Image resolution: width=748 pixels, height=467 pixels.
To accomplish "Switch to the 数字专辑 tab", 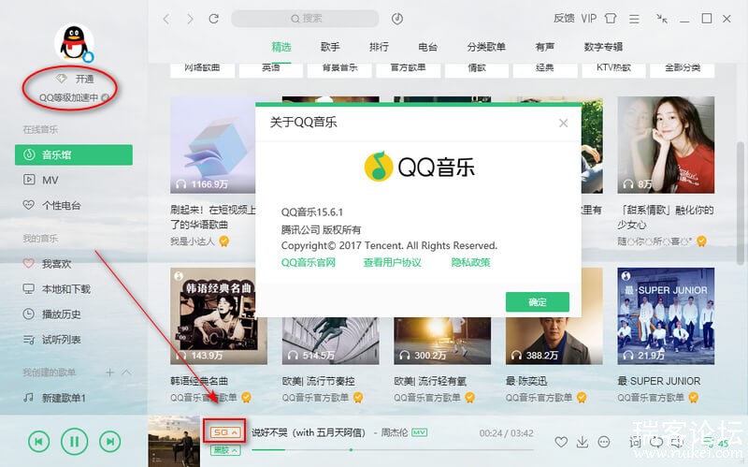I will (603, 47).
